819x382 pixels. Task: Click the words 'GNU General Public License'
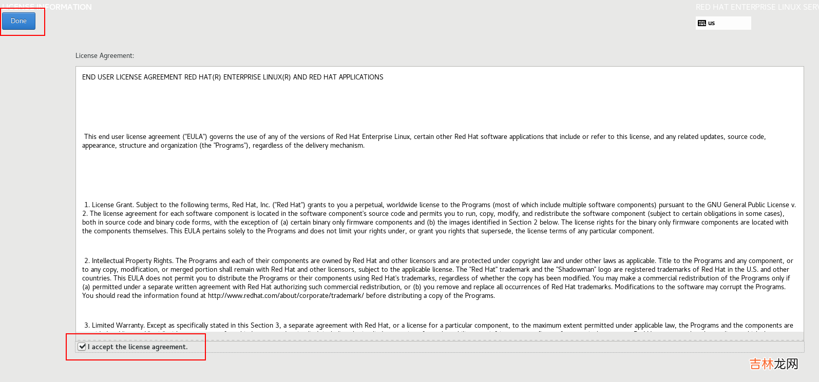click(748, 205)
